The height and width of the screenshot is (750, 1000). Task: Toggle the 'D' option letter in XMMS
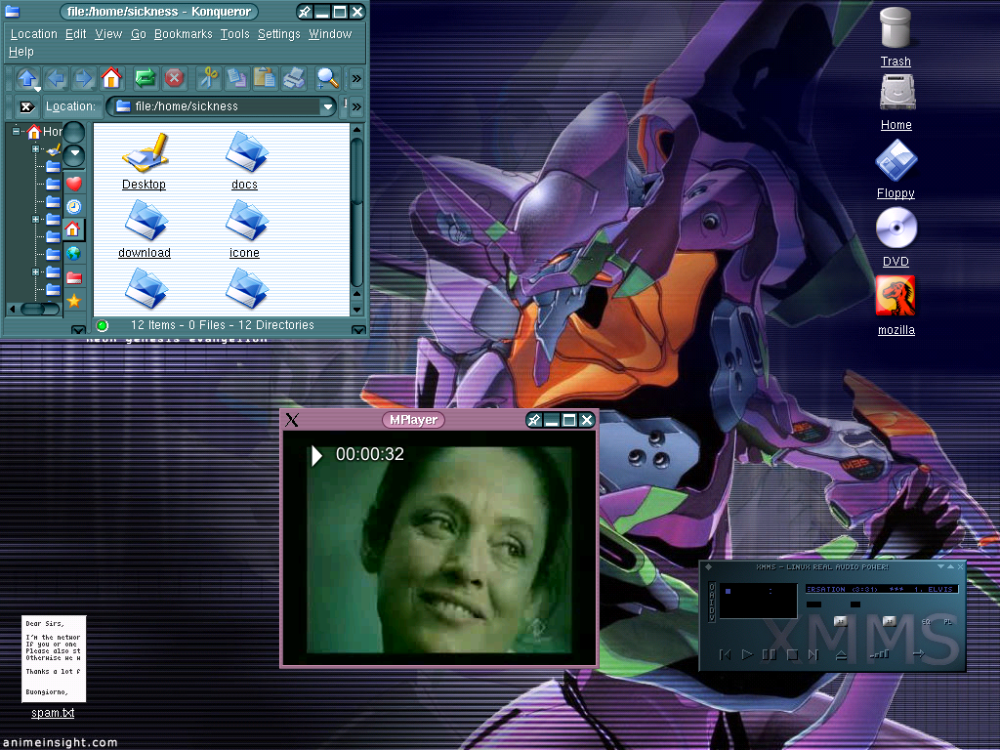tap(712, 609)
